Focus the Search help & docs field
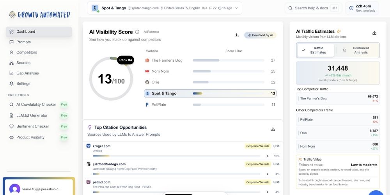Image resolution: width=390 pixels, height=195 pixels. coord(313,8)
